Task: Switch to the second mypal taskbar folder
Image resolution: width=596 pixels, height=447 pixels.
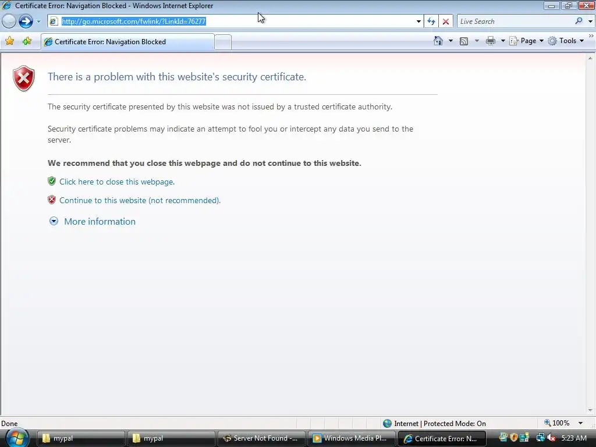Action: coord(172,438)
